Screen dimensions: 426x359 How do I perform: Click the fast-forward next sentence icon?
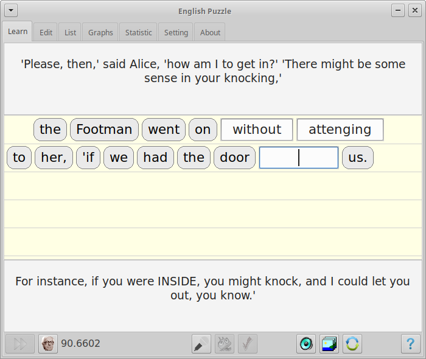[x=20, y=344]
